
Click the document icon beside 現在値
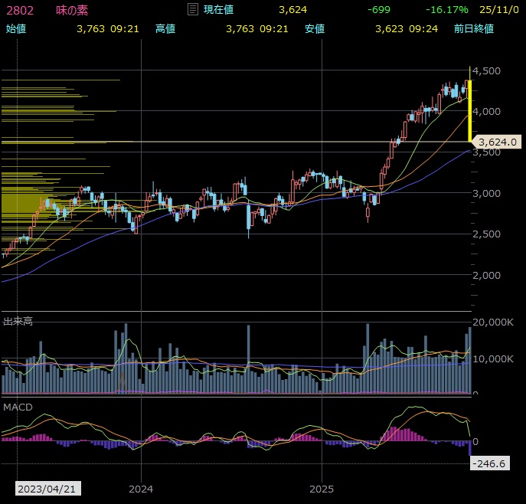click(192, 10)
